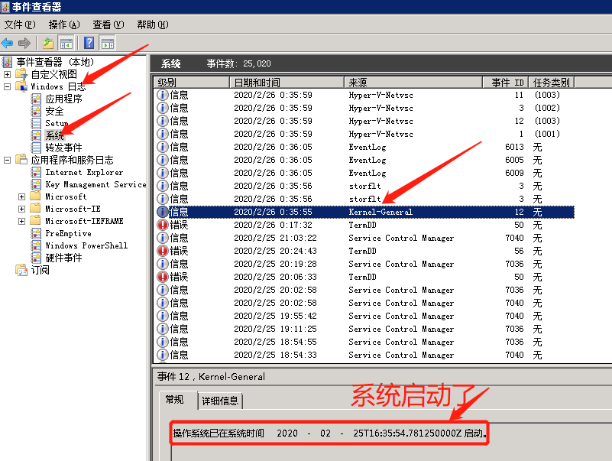Select EventLog event 6005 row
612x461 pixels.
tap(364, 160)
